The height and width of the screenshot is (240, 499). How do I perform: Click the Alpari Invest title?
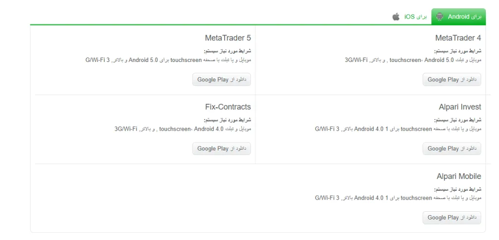click(460, 107)
